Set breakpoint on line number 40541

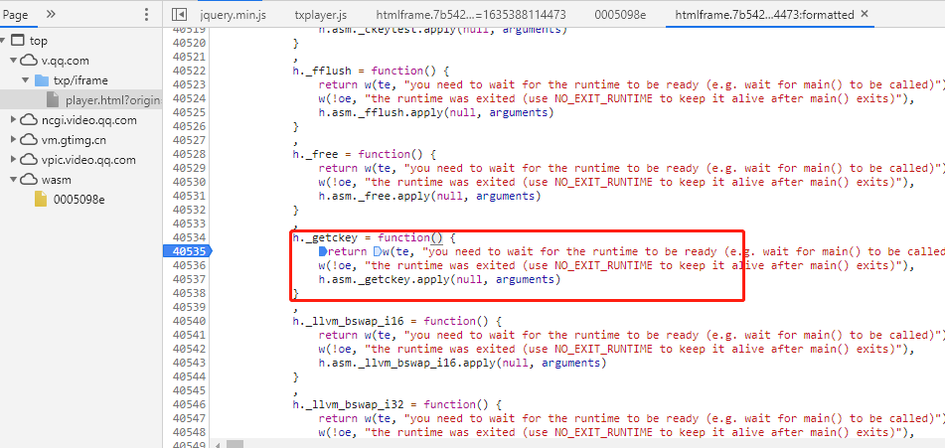pos(189,335)
